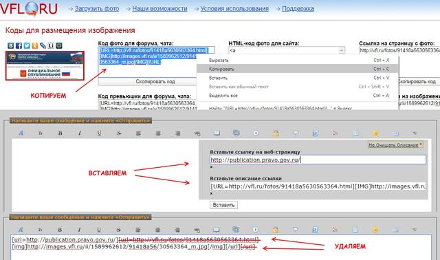Image resolution: width=440 pixels, height=260 pixels.
Task: Toggle strikethrough in the lower message editor
Action: coord(118,230)
